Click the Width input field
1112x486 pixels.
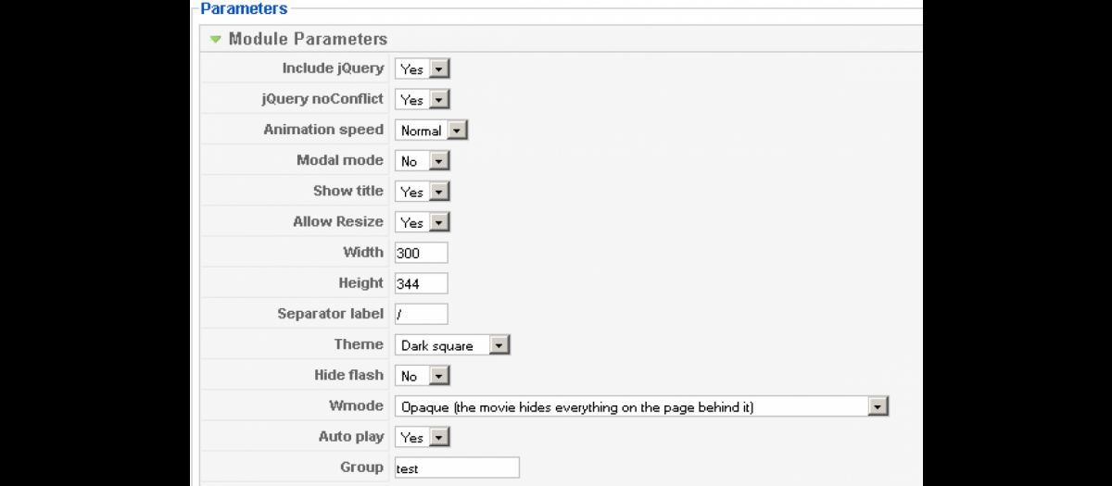click(421, 253)
